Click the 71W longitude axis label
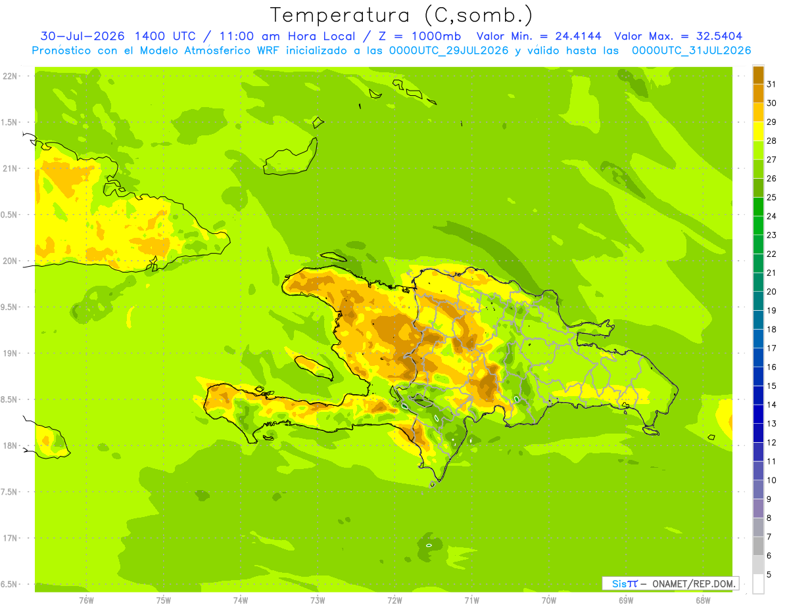Screen dimensions: 789x609 (x=471, y=600)
